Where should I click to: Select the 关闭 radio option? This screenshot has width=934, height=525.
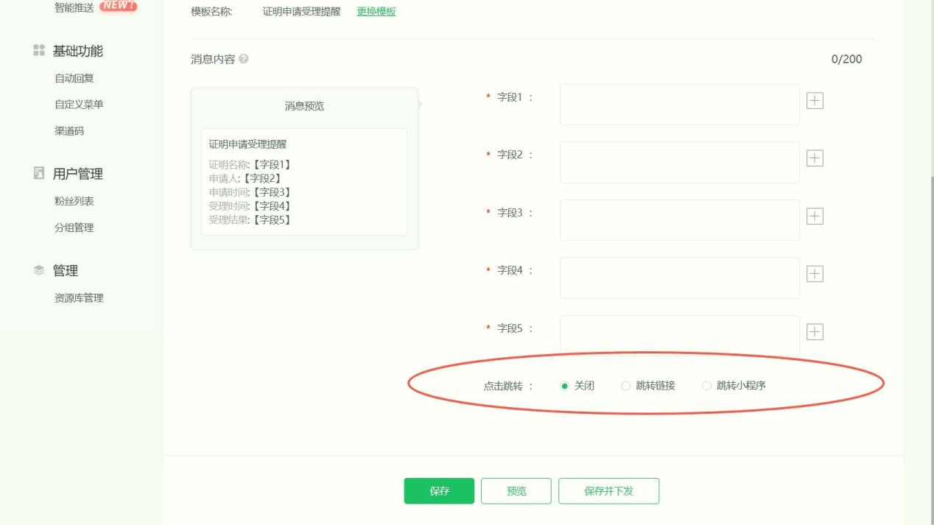pyautogui.click(x=565, y=386)
